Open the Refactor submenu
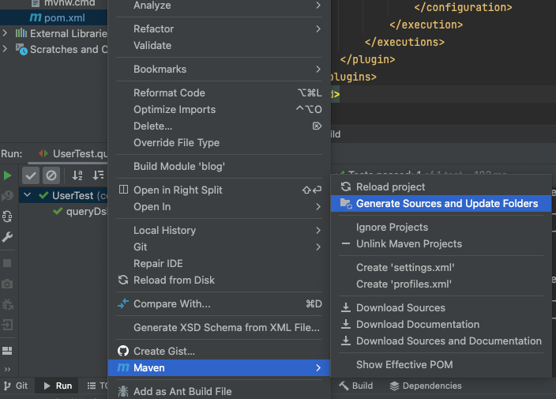The image size is (556, 399). (x=219, y=28)
